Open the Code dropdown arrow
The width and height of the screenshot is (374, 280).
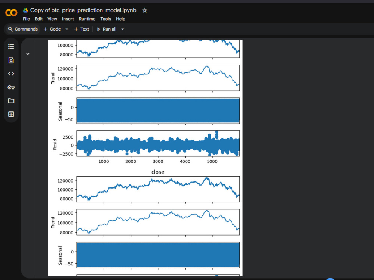click(x=67, y=29)
